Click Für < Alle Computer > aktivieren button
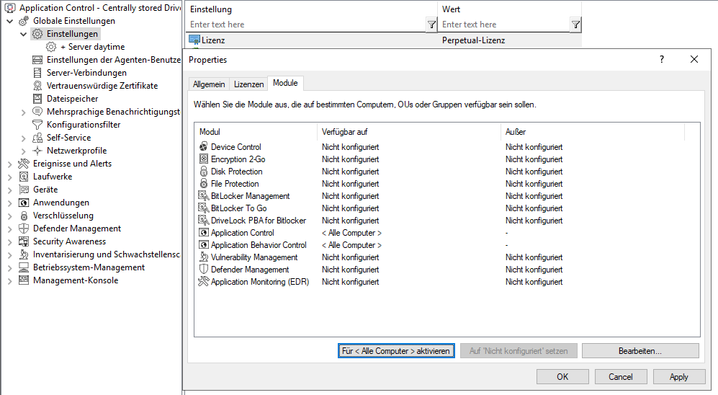The image size is (718, 395). click(396, 351)
